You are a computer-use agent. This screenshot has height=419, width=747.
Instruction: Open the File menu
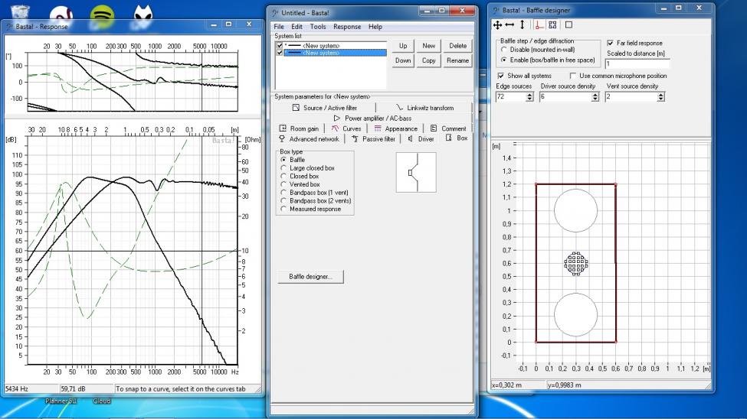tap(279, 27)
